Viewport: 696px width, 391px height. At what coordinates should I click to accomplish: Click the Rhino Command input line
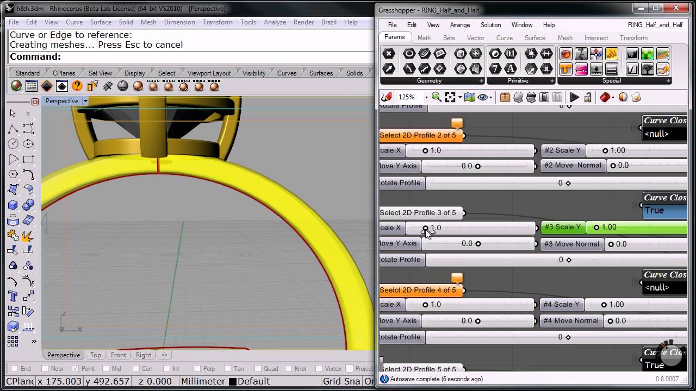[190, 56]
